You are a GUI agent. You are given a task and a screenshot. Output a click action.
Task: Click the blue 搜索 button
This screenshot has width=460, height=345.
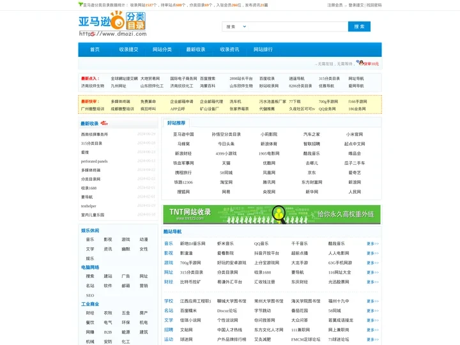click(x=359, y=27)
